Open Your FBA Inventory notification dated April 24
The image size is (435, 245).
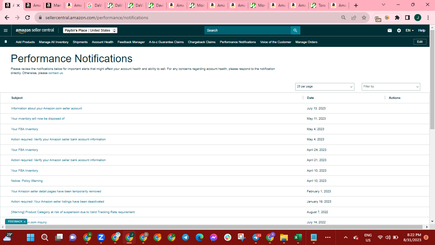click(x=25, y=150)
